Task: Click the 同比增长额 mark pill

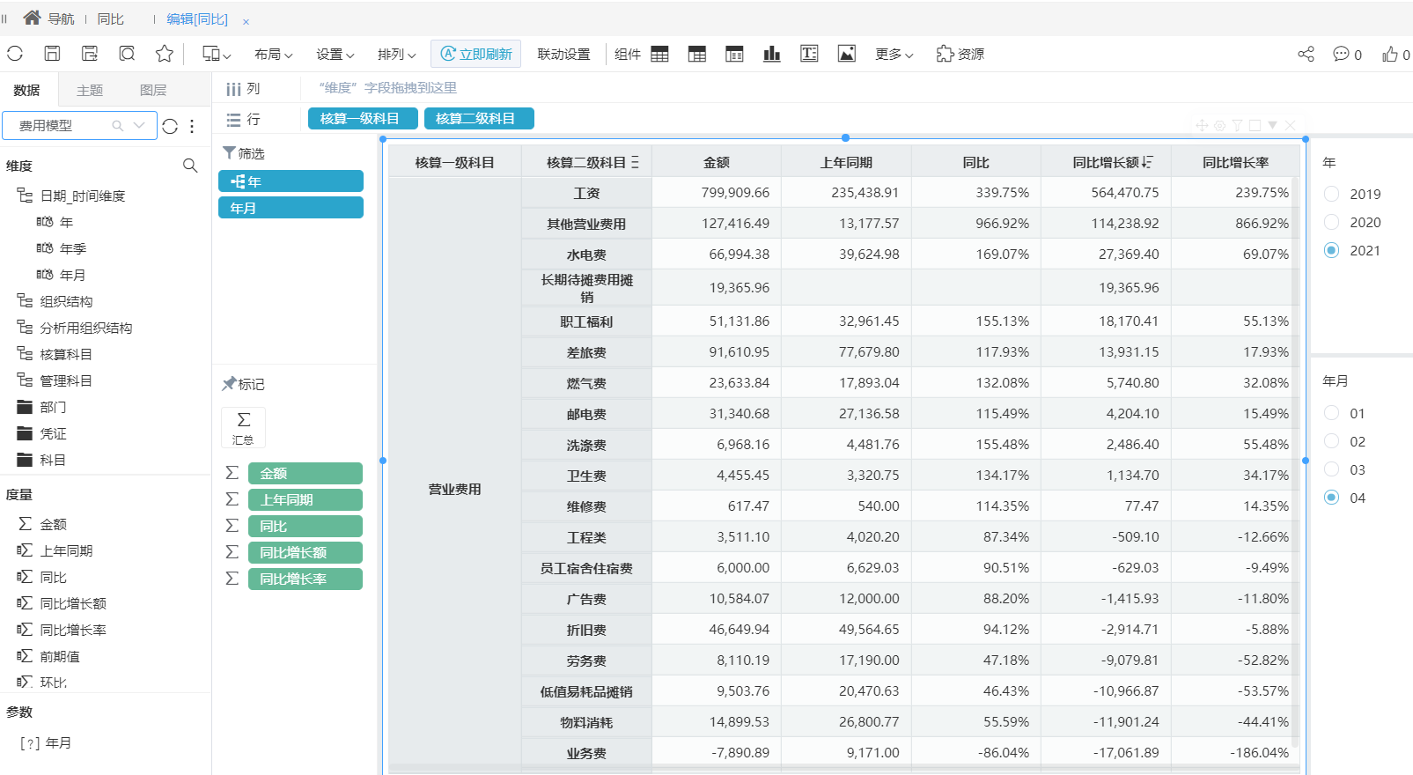Action: point(305,552)
